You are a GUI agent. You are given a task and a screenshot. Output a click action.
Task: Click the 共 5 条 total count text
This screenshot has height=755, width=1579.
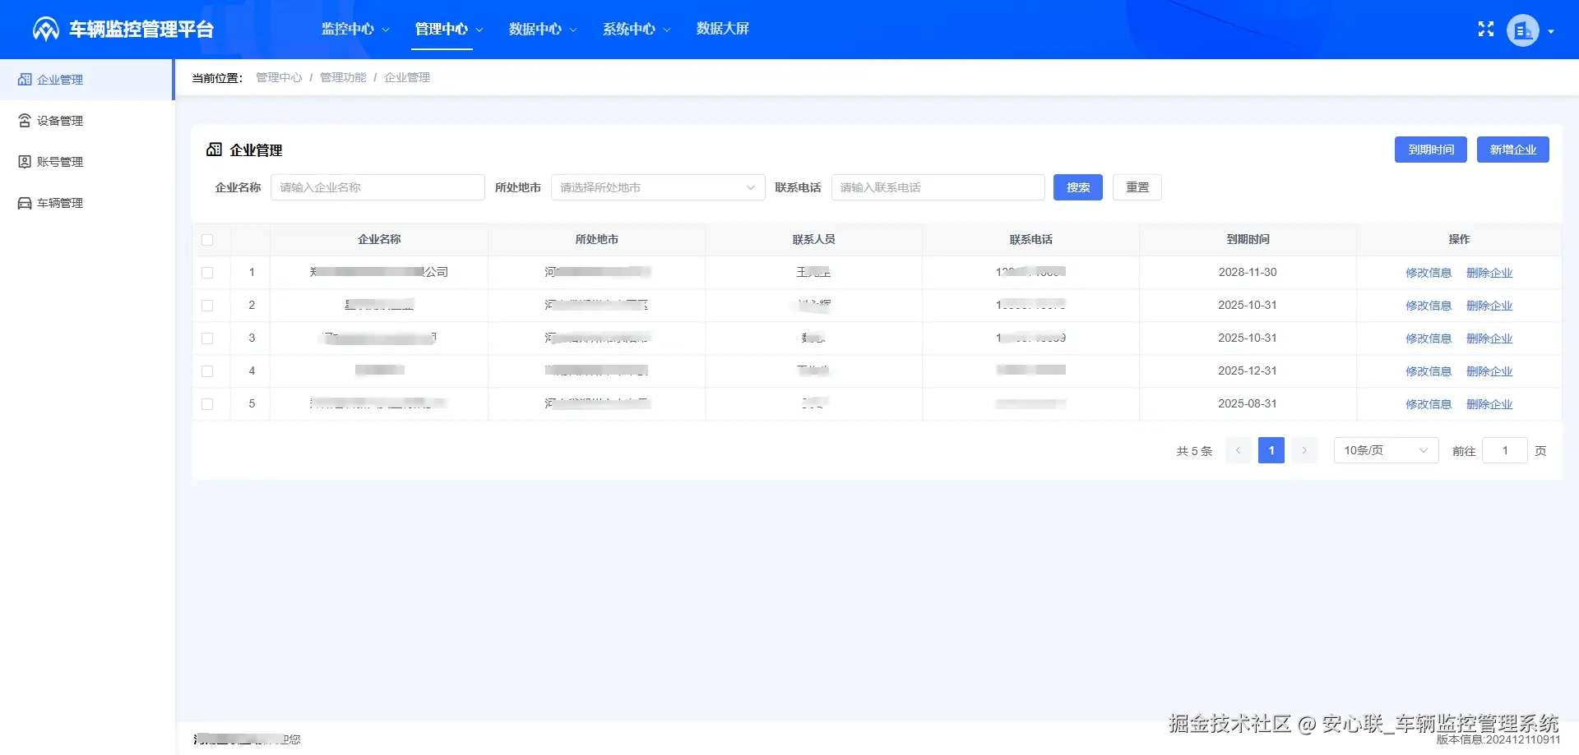[x=1194, y=451]
